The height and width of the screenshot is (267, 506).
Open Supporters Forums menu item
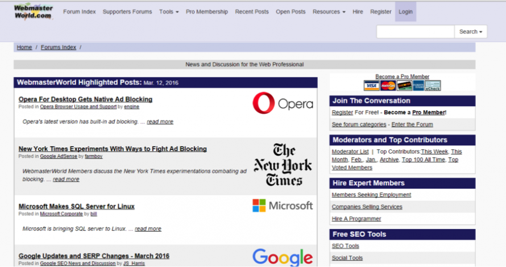point(127,11)
